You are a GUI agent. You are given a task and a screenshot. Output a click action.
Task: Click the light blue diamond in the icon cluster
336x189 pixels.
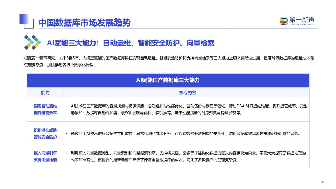point(31,42)
